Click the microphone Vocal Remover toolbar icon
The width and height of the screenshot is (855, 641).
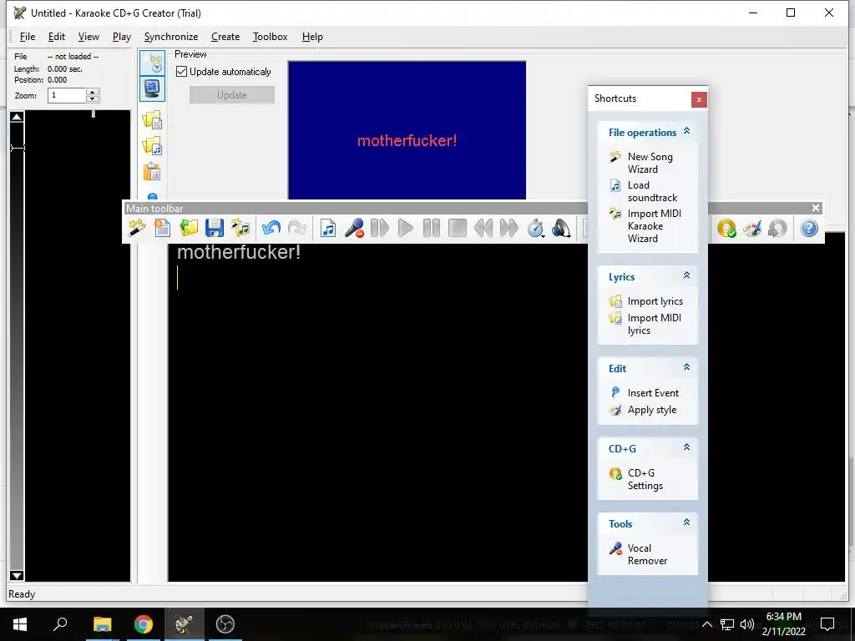(x=354, y=228)
